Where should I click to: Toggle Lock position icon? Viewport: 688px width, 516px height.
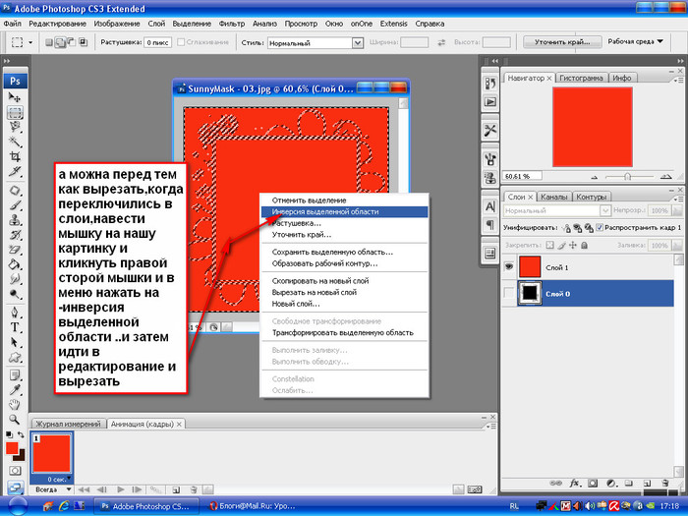pyautogui.click(x=573, y=246)
